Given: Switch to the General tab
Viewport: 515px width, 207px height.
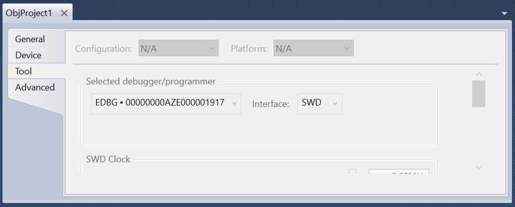Looking at the screenshot, I should pos(30,39).
